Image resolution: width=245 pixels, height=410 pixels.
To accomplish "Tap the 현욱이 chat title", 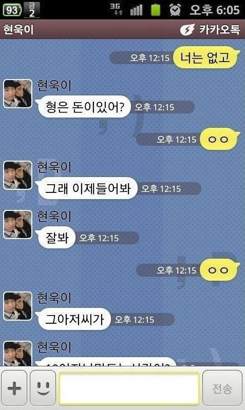I will (18, 29).
